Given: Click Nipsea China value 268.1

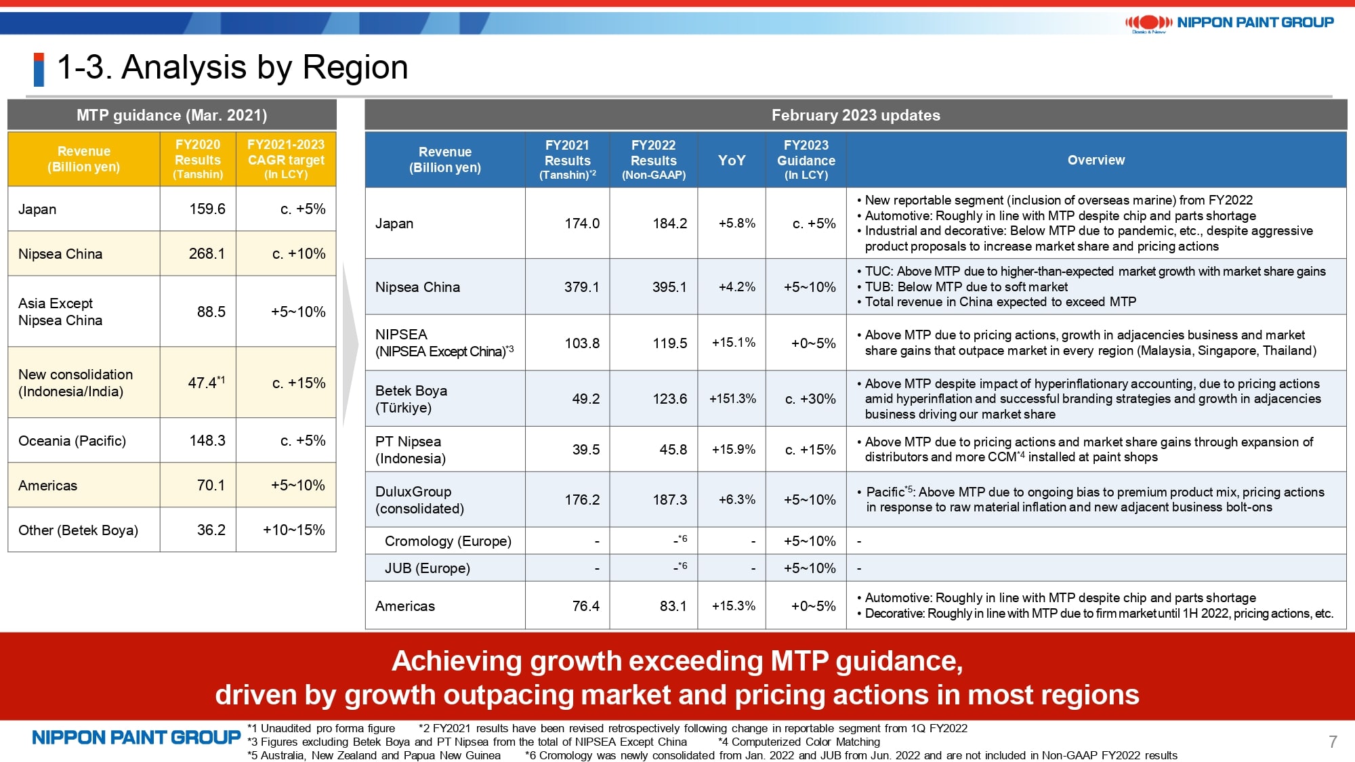Looking at the screenshot, I should 207,253.
